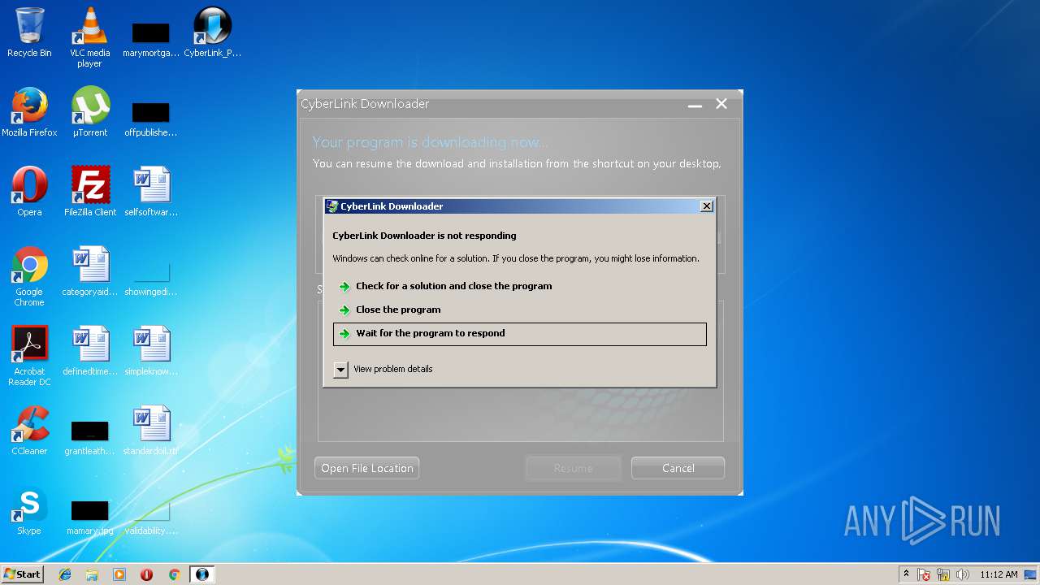1040x585 pixels.
Task: Open the FileZilla Client shortcut
Action: click(89, 192)
